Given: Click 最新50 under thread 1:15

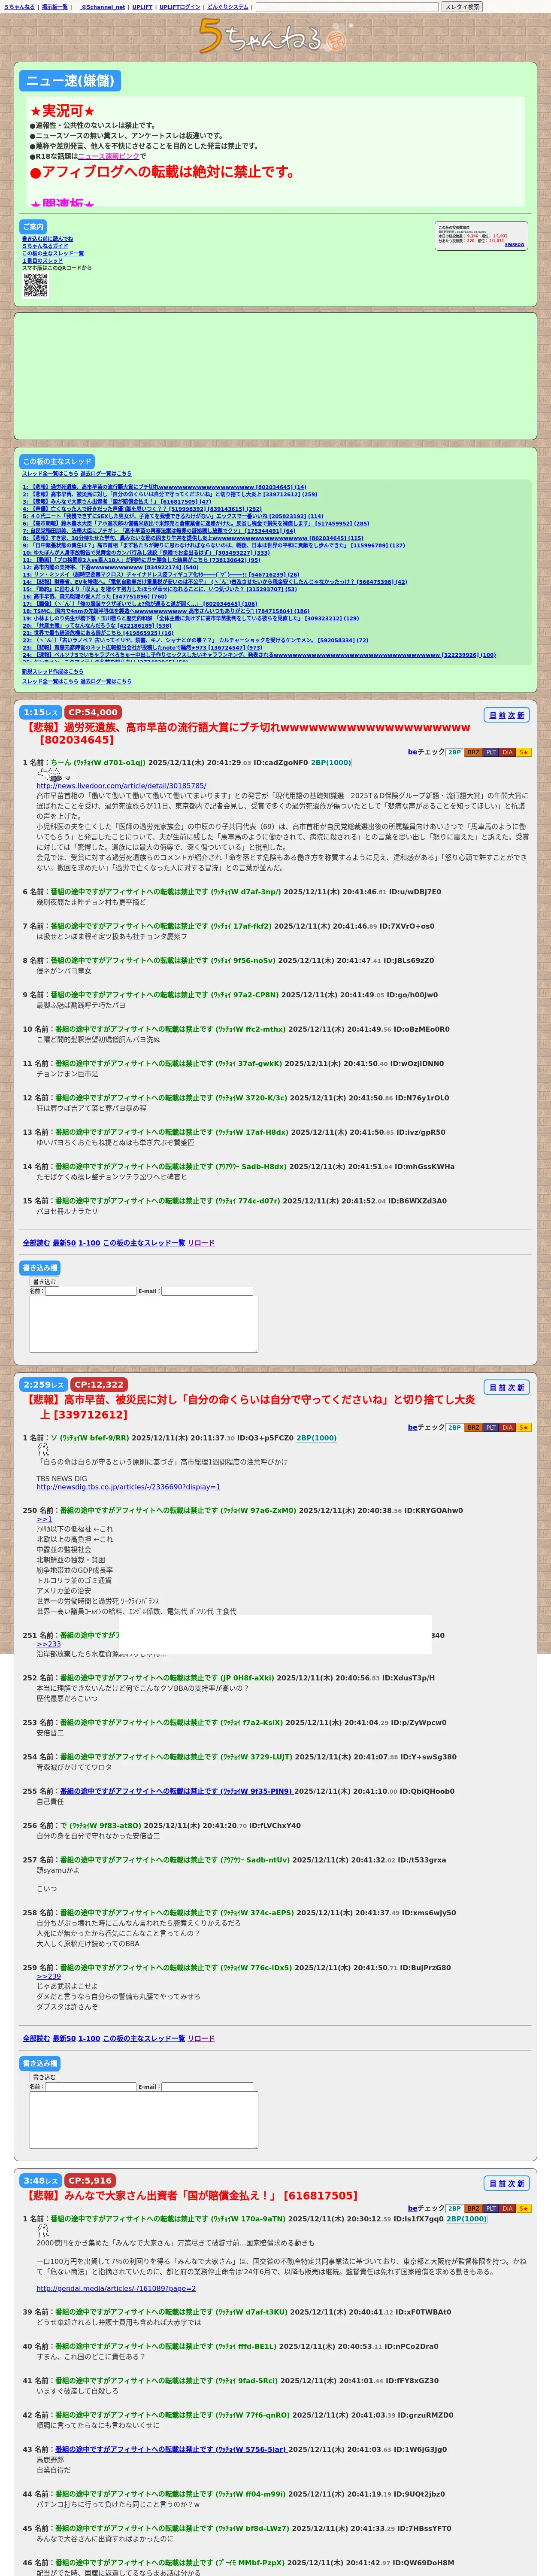Looking at the screenshot, I should [x=64, y=1243].
